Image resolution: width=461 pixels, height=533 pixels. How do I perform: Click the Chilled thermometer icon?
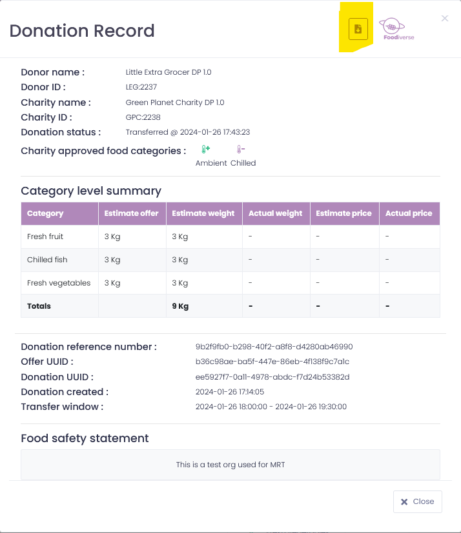tap(241, 150)
